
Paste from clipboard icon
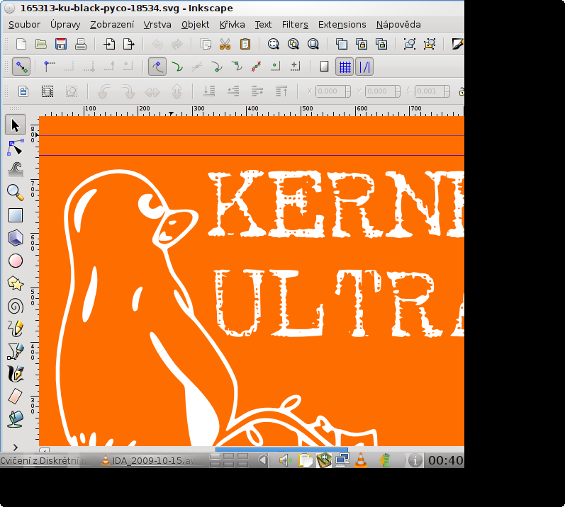(245, 45)
